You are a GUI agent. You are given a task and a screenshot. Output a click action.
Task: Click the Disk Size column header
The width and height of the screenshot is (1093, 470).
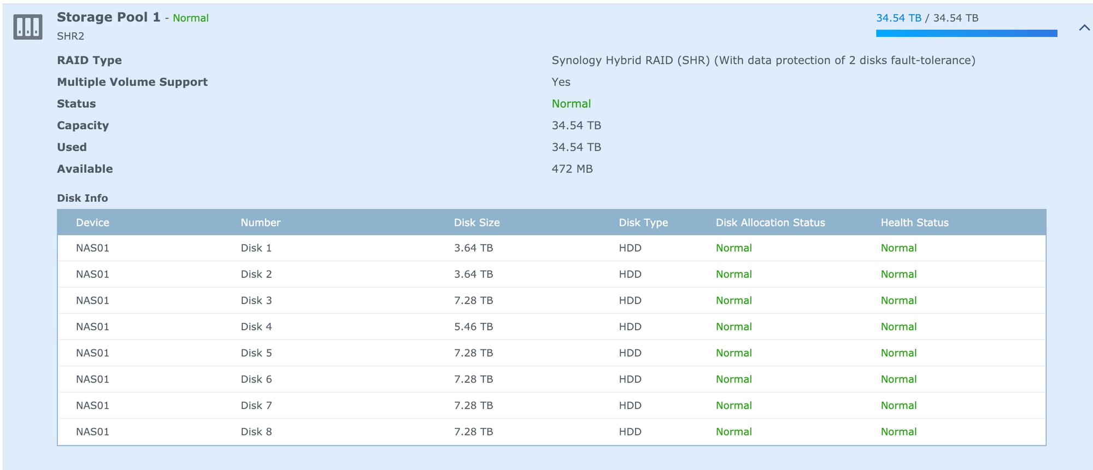(477, 223)
